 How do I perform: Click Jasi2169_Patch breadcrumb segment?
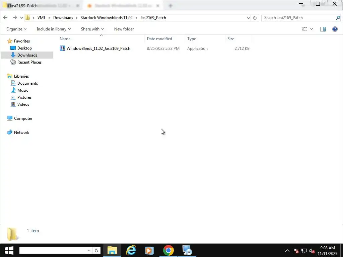point(153,18)
